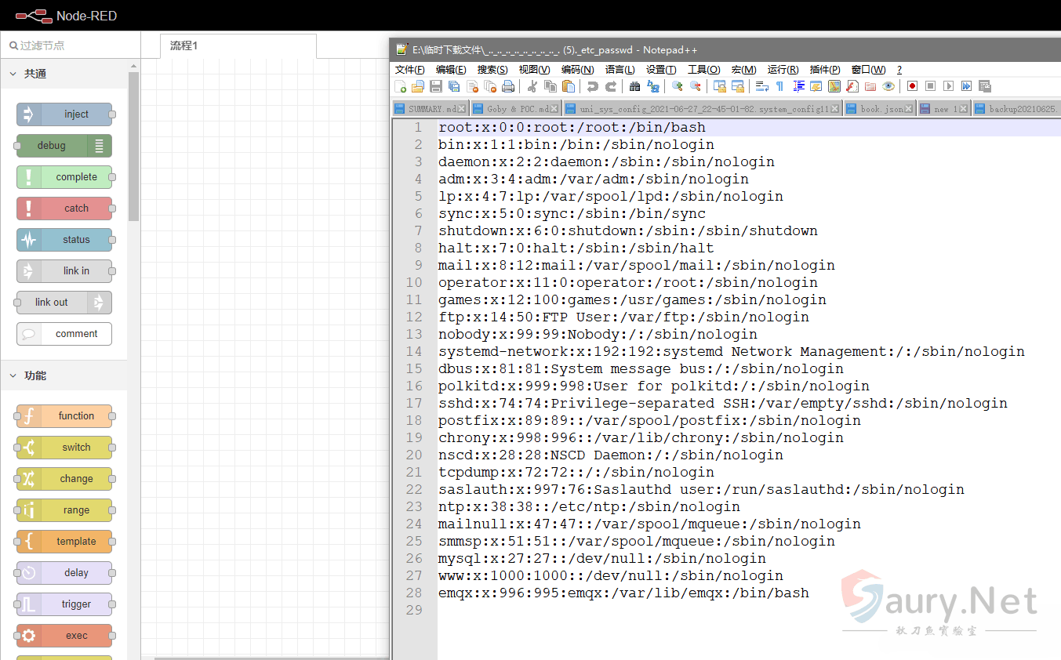Collapse the 共通 node category

(13, 74)
